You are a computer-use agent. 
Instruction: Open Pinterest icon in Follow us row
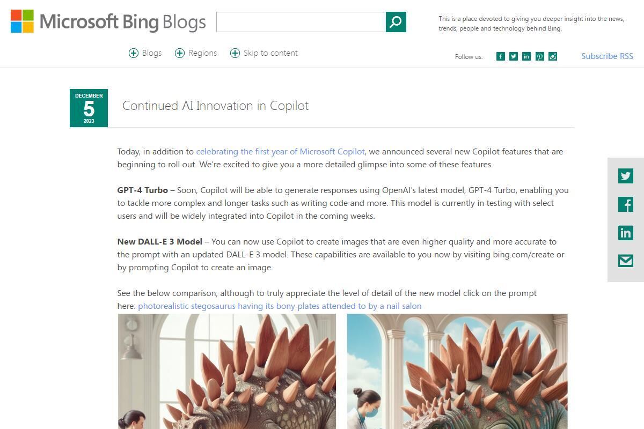(539, 56)
